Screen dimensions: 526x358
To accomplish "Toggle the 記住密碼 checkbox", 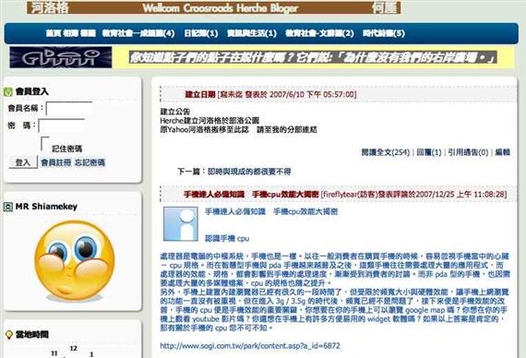I will [x=45, y=144].
